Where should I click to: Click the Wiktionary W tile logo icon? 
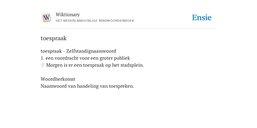pos(46,18)
